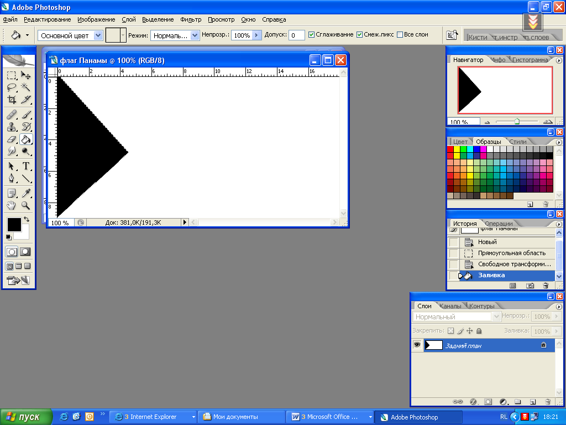Select the Smudge tool

[12, 151]
